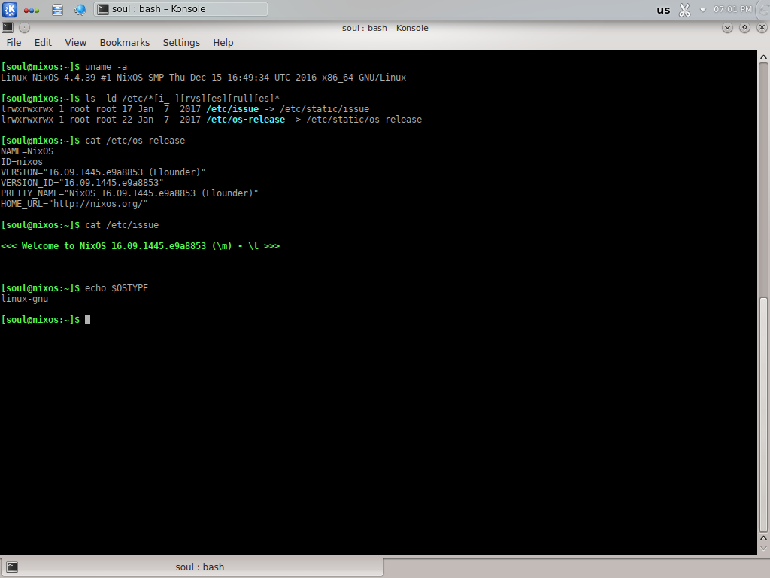Open the KDE application launcher

pos(10,9)
